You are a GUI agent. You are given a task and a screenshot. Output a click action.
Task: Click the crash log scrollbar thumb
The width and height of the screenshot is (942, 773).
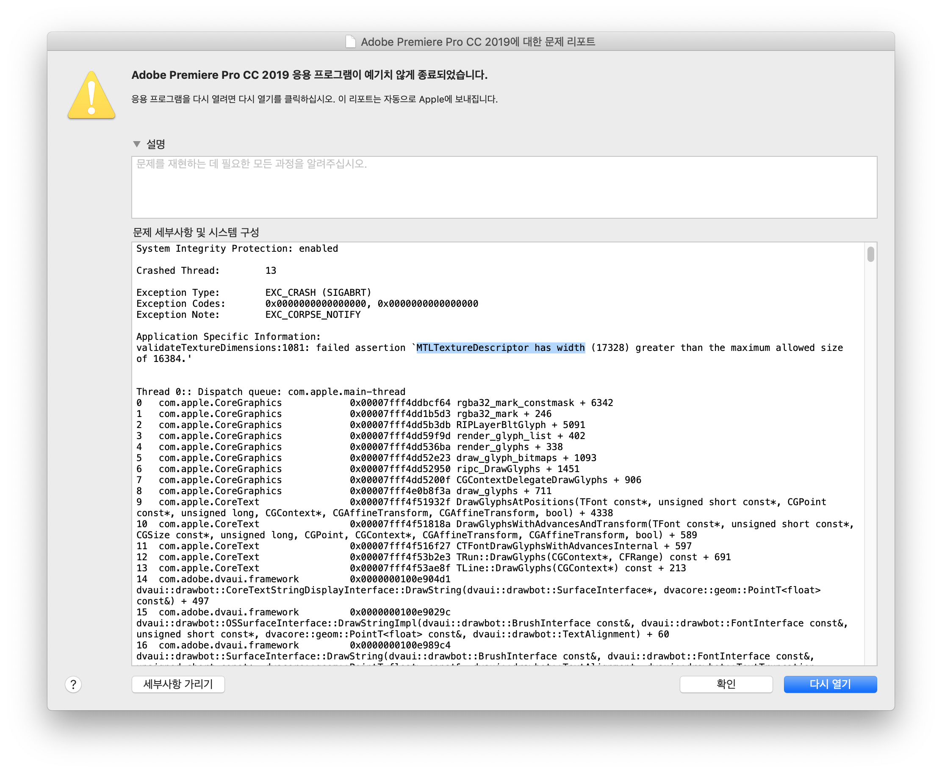(870, 254)
